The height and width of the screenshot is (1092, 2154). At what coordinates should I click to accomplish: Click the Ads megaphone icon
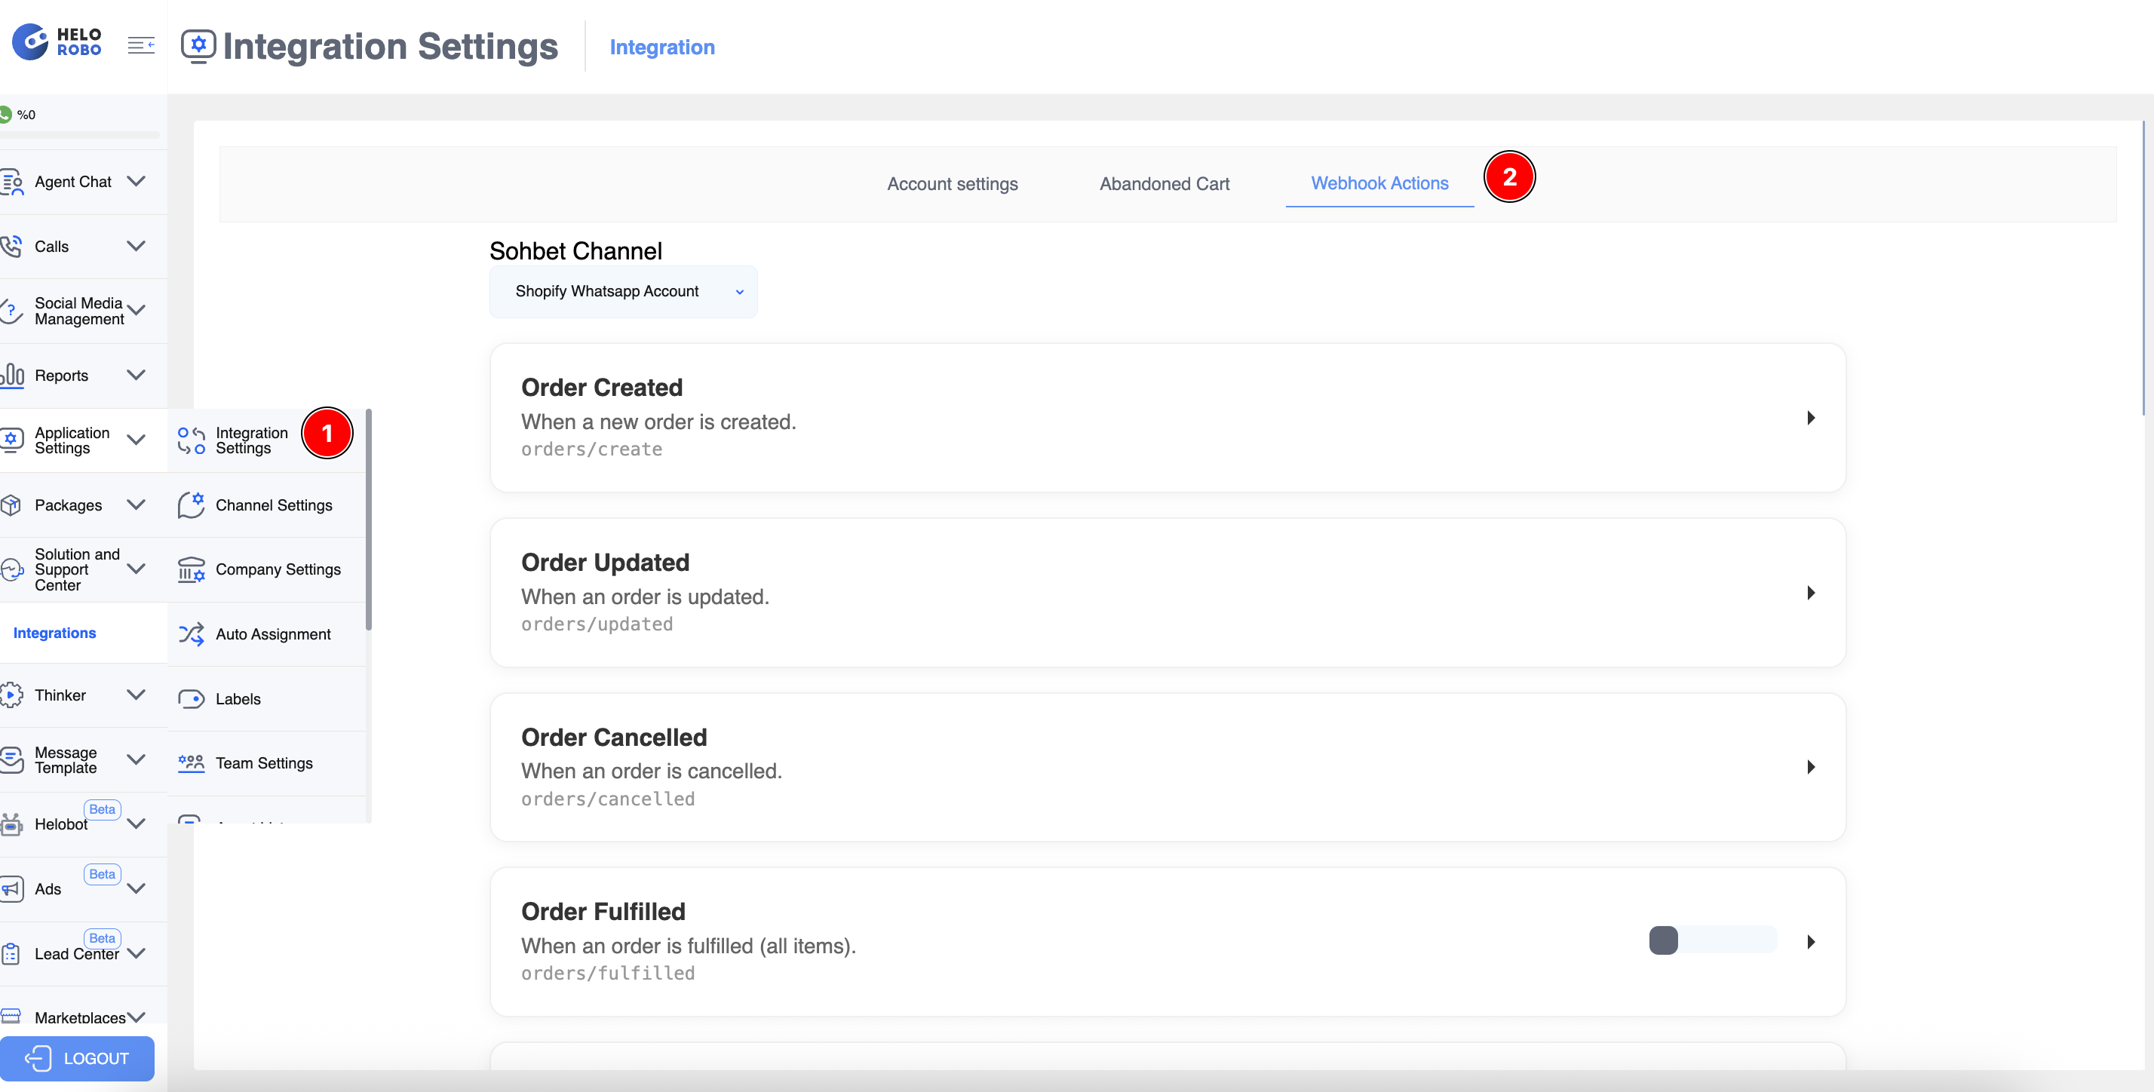coord(12,888)
